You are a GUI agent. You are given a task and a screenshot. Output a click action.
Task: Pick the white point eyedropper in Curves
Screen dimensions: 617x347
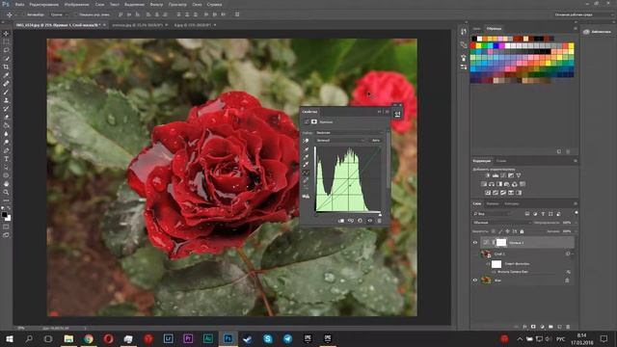click(x=306, y=165)
